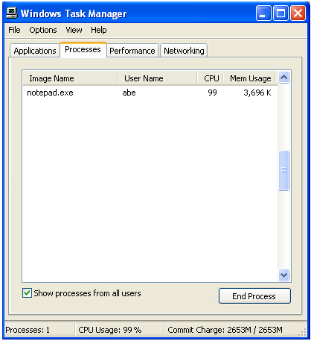The height and width of the screenshot is (341, 311).
Task: Sort by CPU column header
Action: click(x=211, y=78)
